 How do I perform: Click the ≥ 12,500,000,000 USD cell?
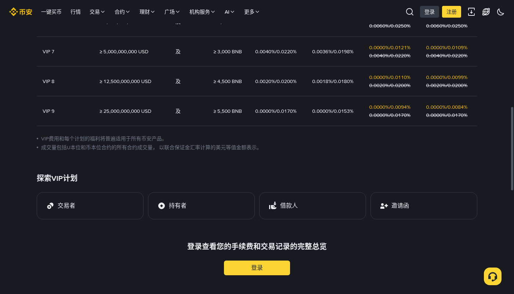click(126, 82)
